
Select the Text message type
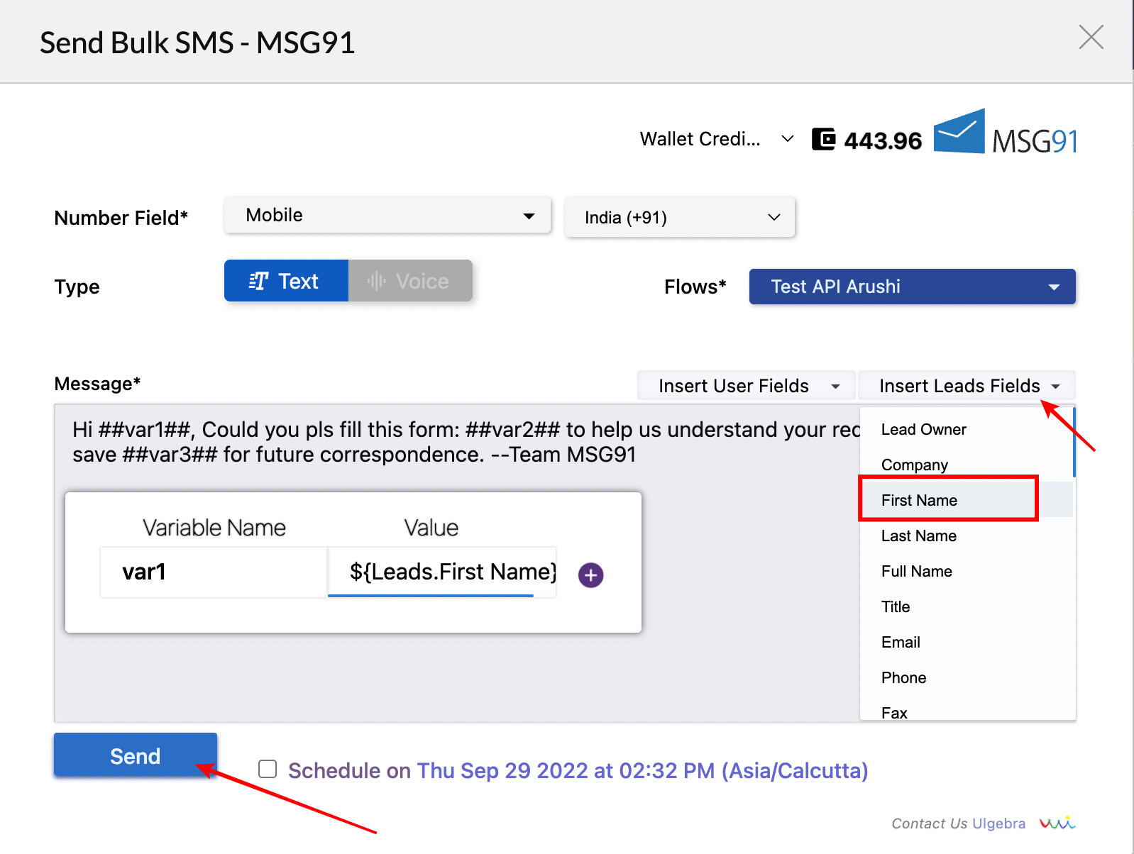[x=286, y=281]
